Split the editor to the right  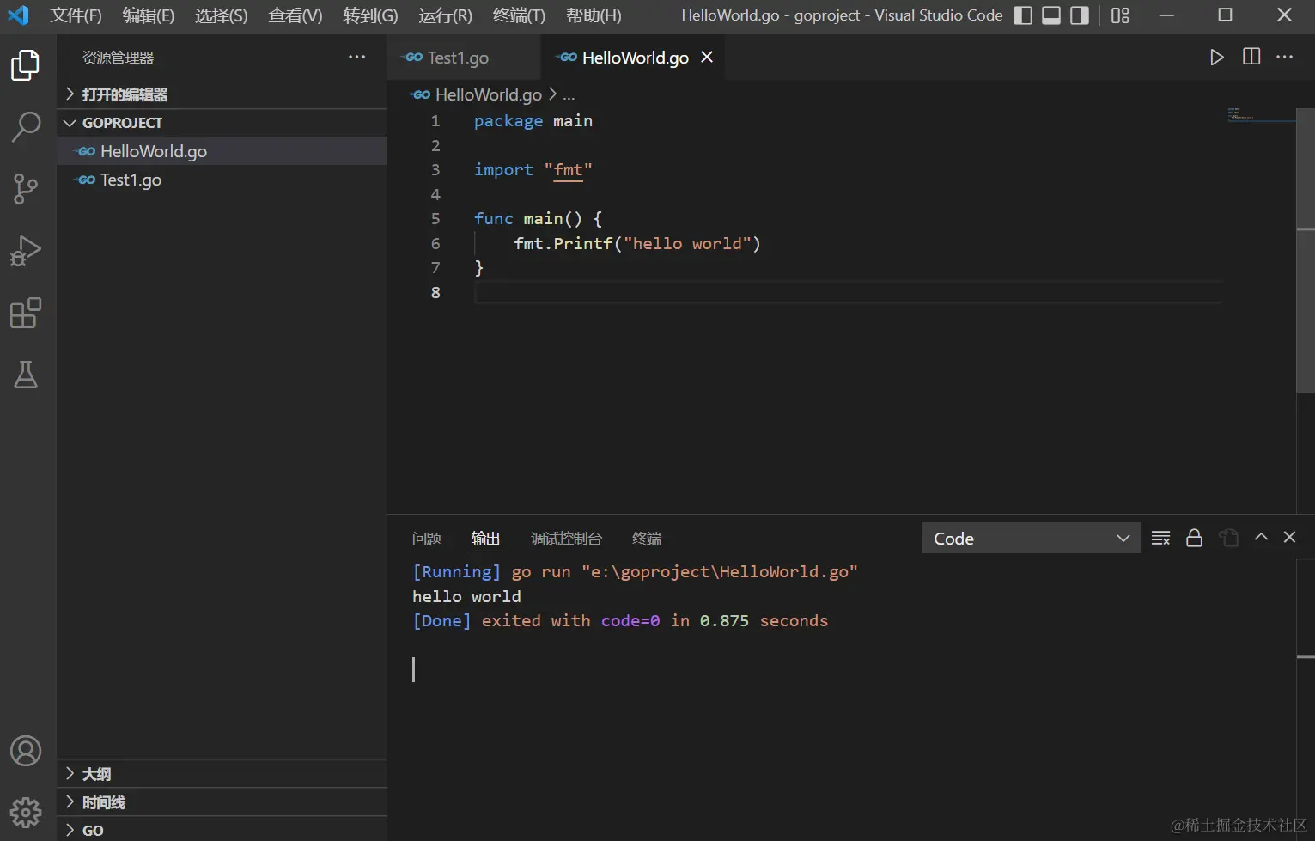click(x=1251, y=57)
